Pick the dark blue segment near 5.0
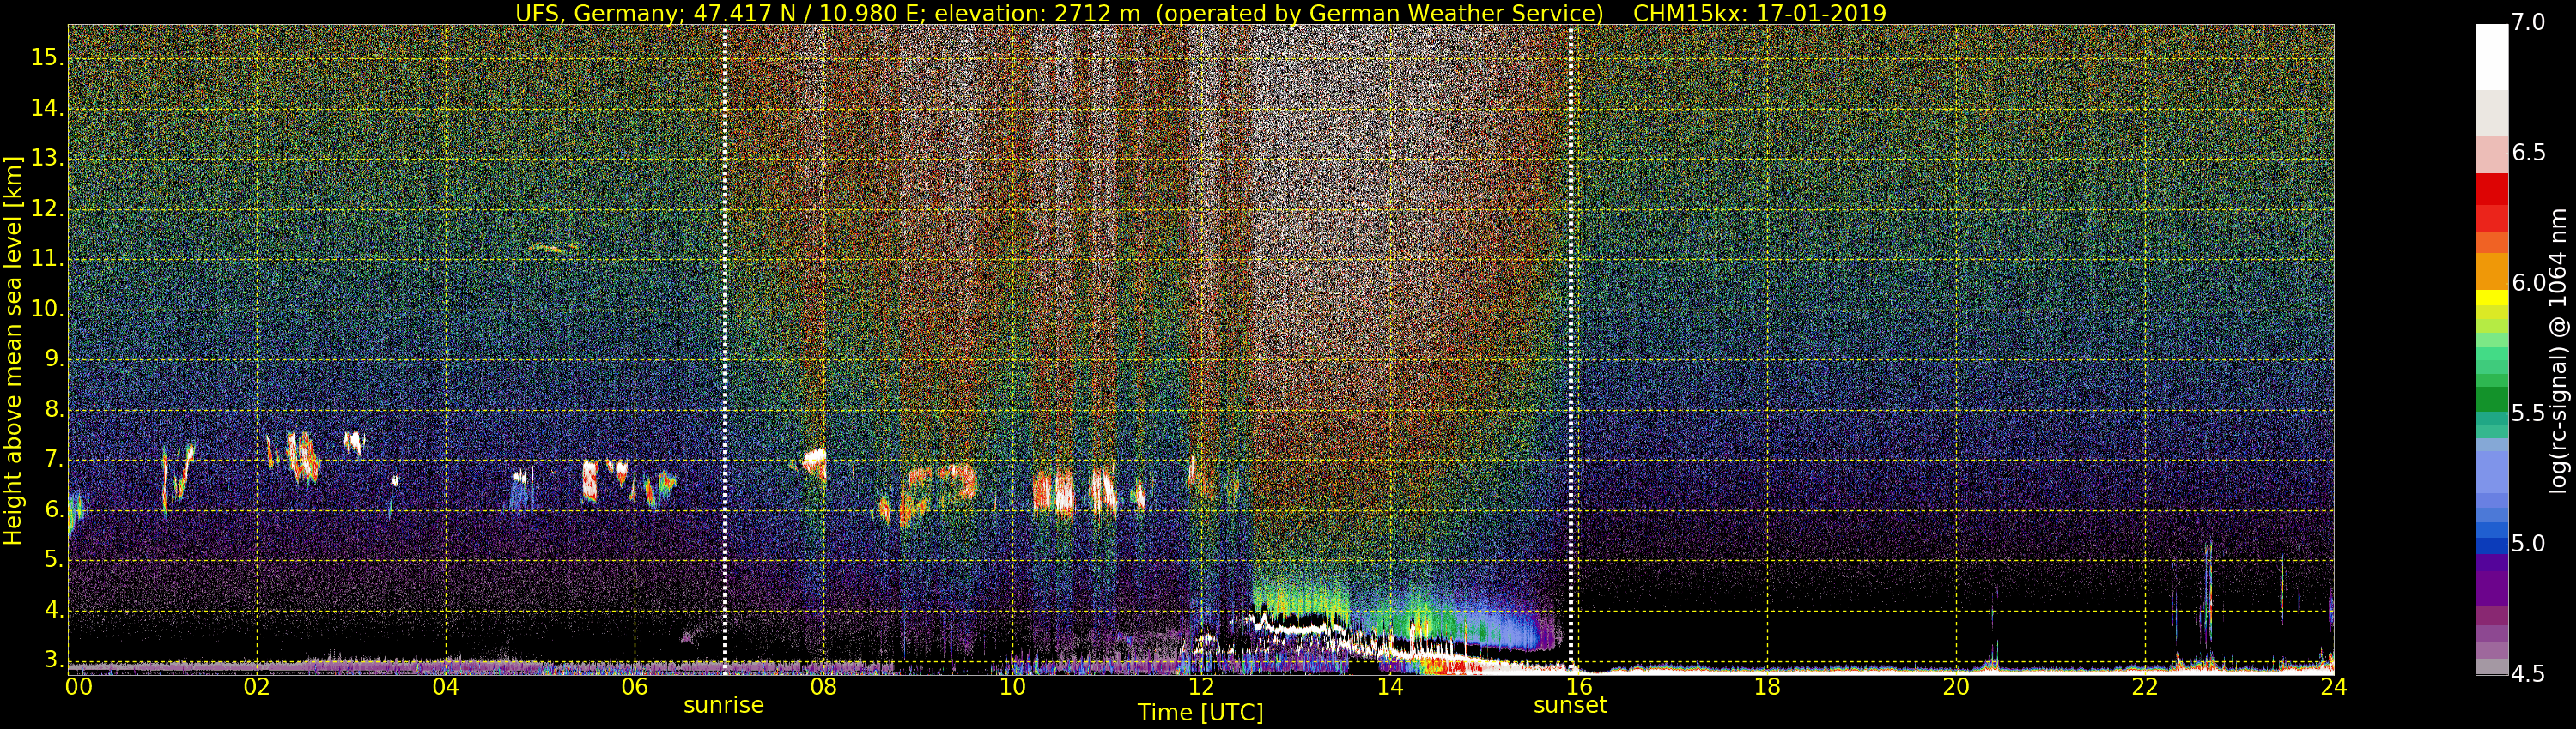The height and width of the screenshot is (729, 2576). pos(2491,545)
